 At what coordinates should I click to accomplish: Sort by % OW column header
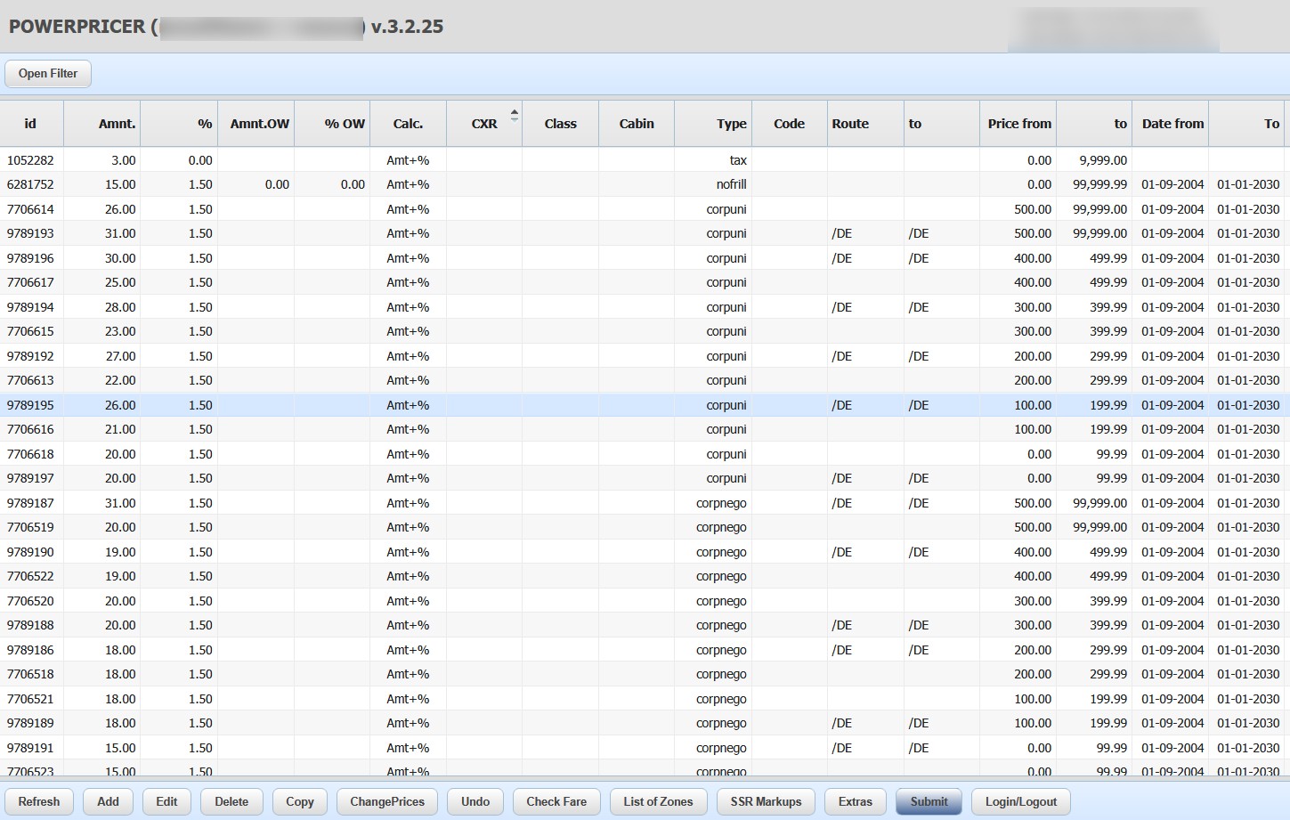tap(332, 124)
